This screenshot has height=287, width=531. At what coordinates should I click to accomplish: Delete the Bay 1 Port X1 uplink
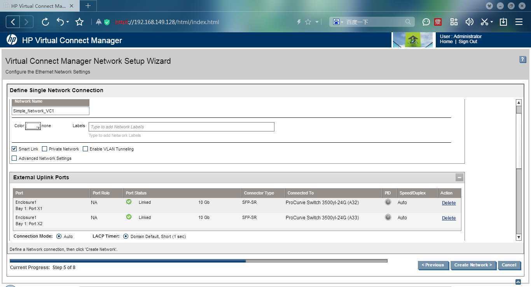click(449, 203)
